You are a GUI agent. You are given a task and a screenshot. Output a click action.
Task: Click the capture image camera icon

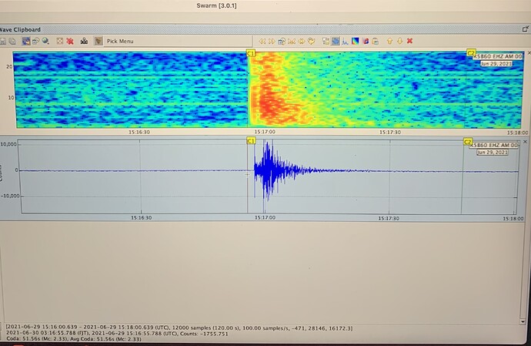click(84, 42)
